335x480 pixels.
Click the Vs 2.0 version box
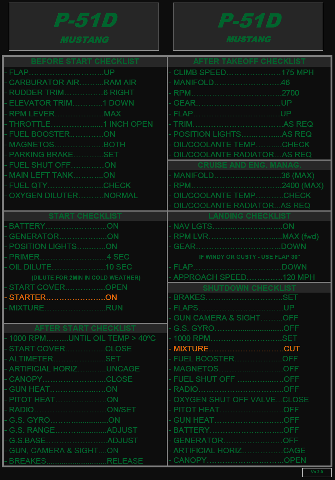pos(317,472)
